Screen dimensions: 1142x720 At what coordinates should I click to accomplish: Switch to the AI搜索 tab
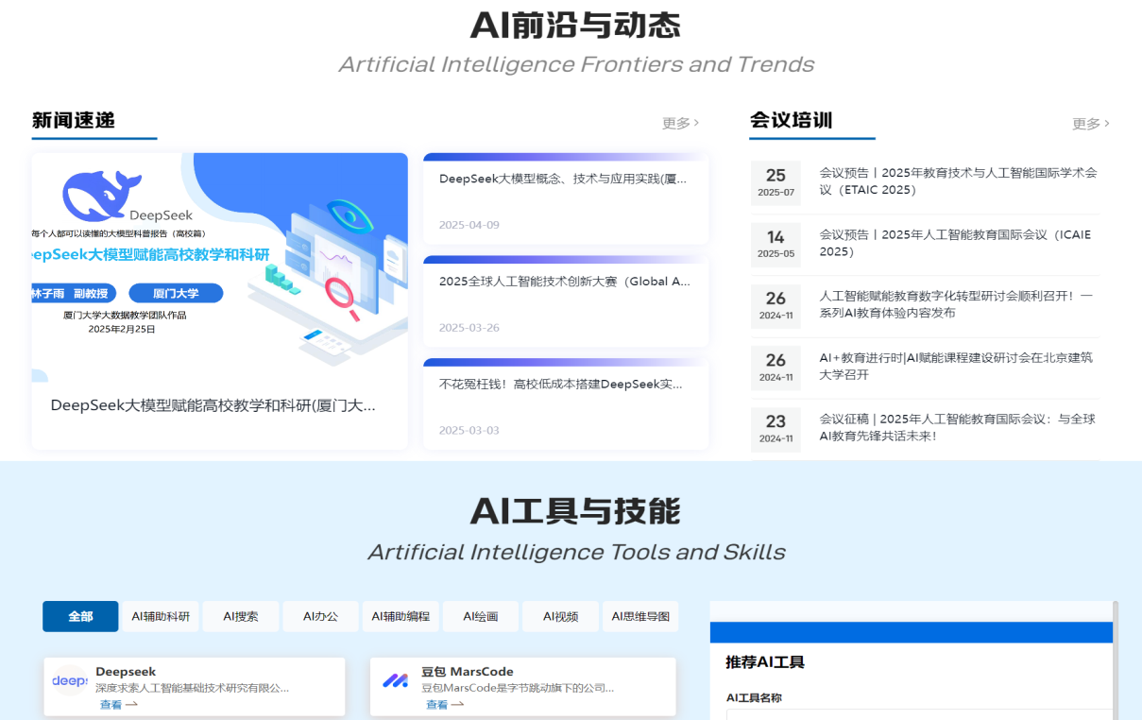coord(241,616)
